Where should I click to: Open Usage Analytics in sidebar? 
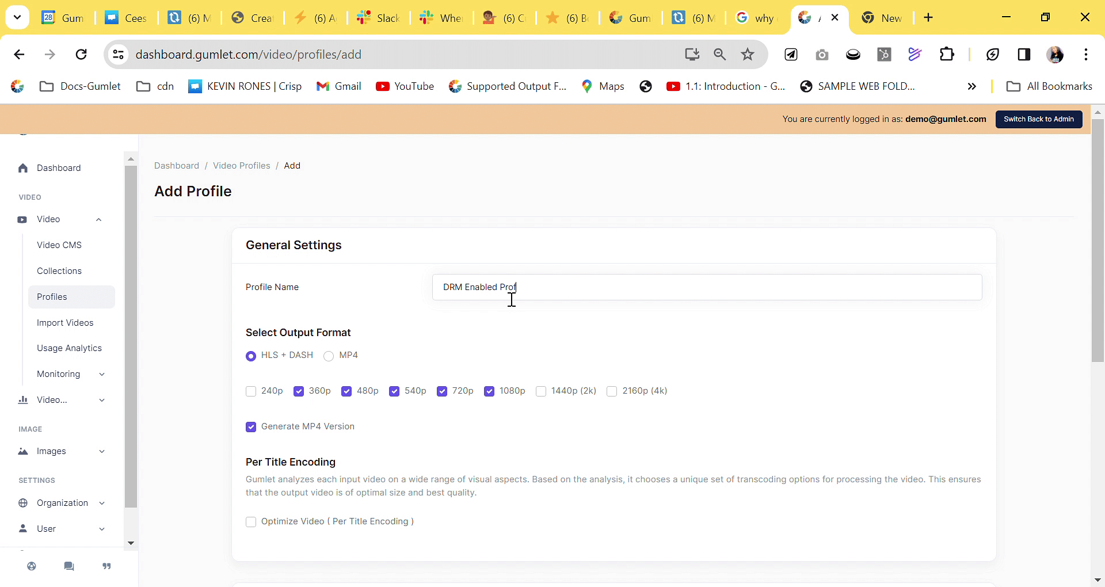pyautogui.click(x=69, y=348)
